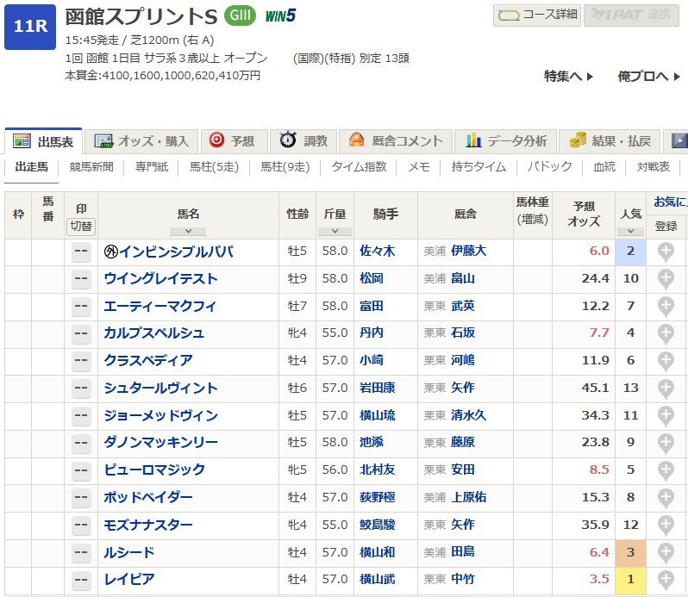The width and height of the screenshot is (688, 597).
Task: Toggle the mark selector for ルシード
Action: tap(81, 553)
